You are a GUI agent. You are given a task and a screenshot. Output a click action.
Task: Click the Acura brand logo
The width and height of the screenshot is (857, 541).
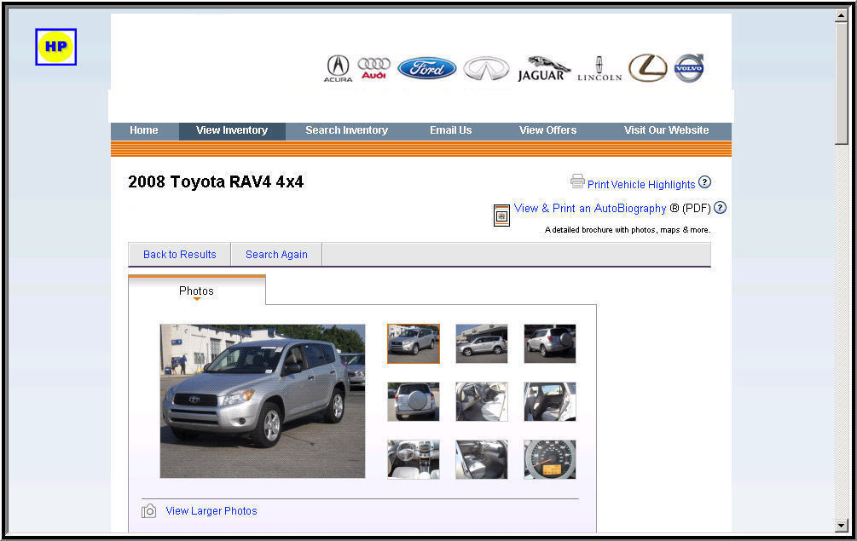[339, 69]
